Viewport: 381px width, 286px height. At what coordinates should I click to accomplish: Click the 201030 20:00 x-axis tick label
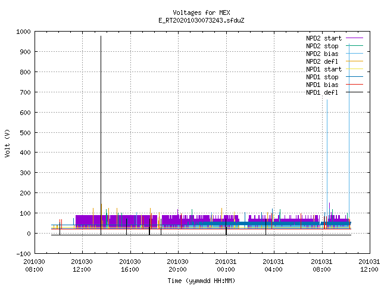(x=177, y=265)
